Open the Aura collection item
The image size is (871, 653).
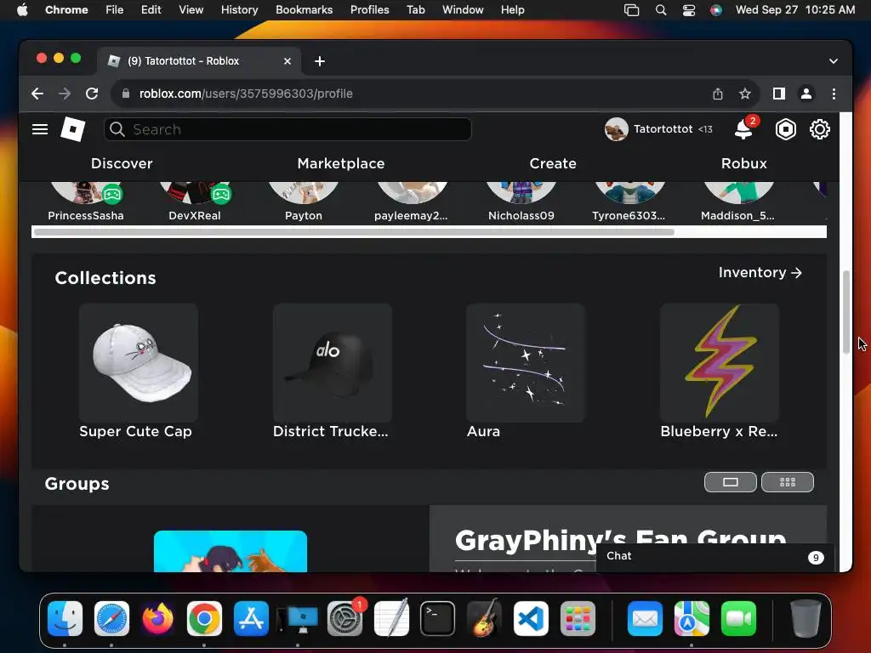coord(526,371)
